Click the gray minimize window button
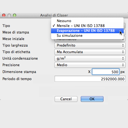Image resolution: width=128 pixels, height=128 pixels. [9, 15]
